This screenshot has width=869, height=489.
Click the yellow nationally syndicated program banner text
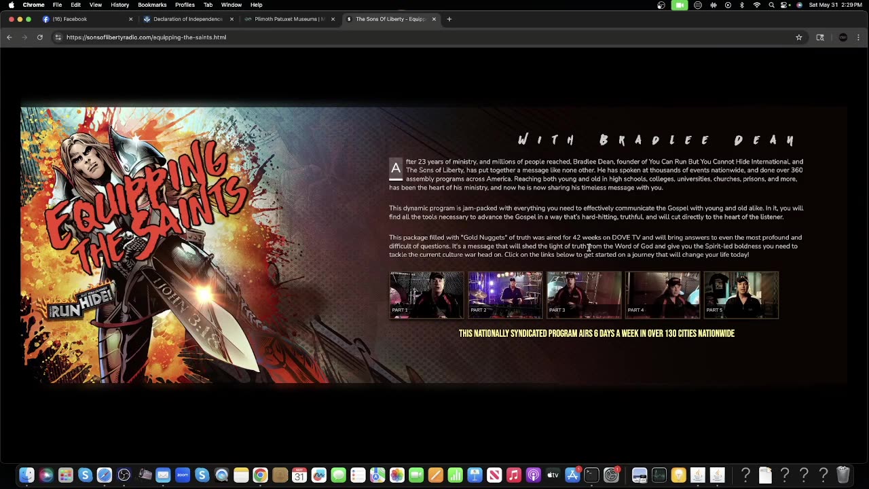tap(597, 333)
